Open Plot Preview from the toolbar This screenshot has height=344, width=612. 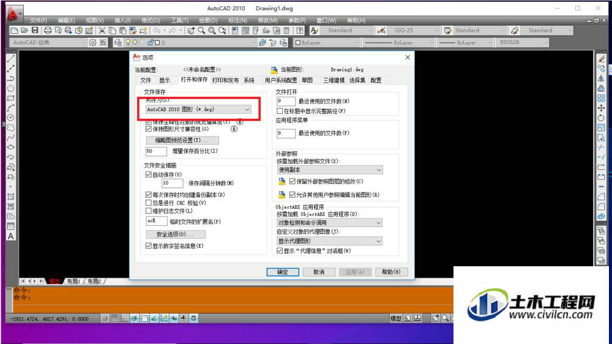58,31
